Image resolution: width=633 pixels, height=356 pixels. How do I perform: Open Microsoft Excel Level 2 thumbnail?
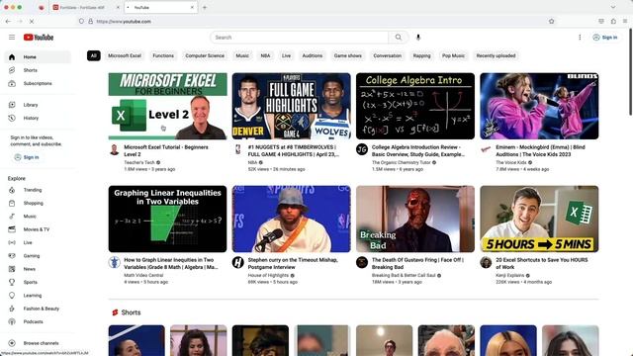coord(167,106)
